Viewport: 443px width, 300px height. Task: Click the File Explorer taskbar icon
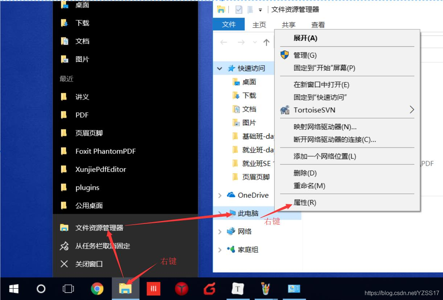(x=125, y=289)
